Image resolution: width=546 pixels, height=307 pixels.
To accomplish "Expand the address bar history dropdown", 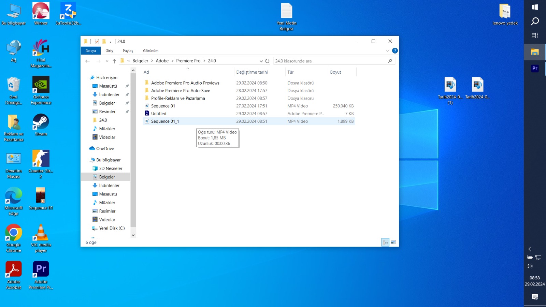I will [x=261, y=61].
